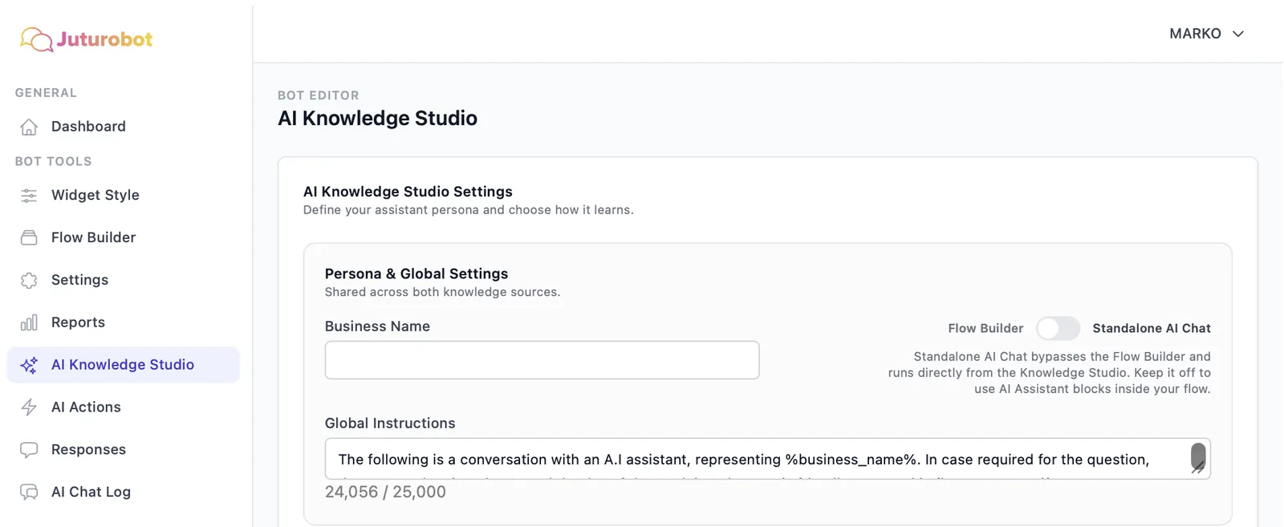Click the 24,056 / 25,000 character counter
1284x527 pixels.
click(x=385, y=492)
